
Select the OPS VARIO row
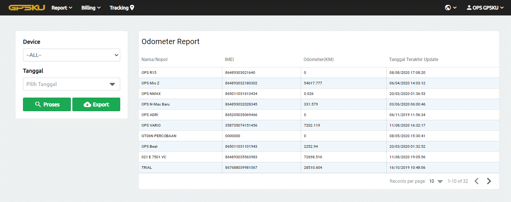point(151,125)
